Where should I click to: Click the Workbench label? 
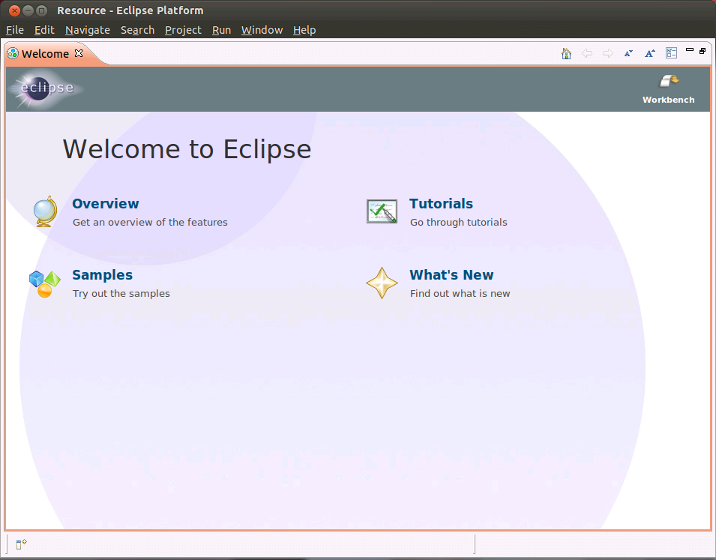pos(669,100)
